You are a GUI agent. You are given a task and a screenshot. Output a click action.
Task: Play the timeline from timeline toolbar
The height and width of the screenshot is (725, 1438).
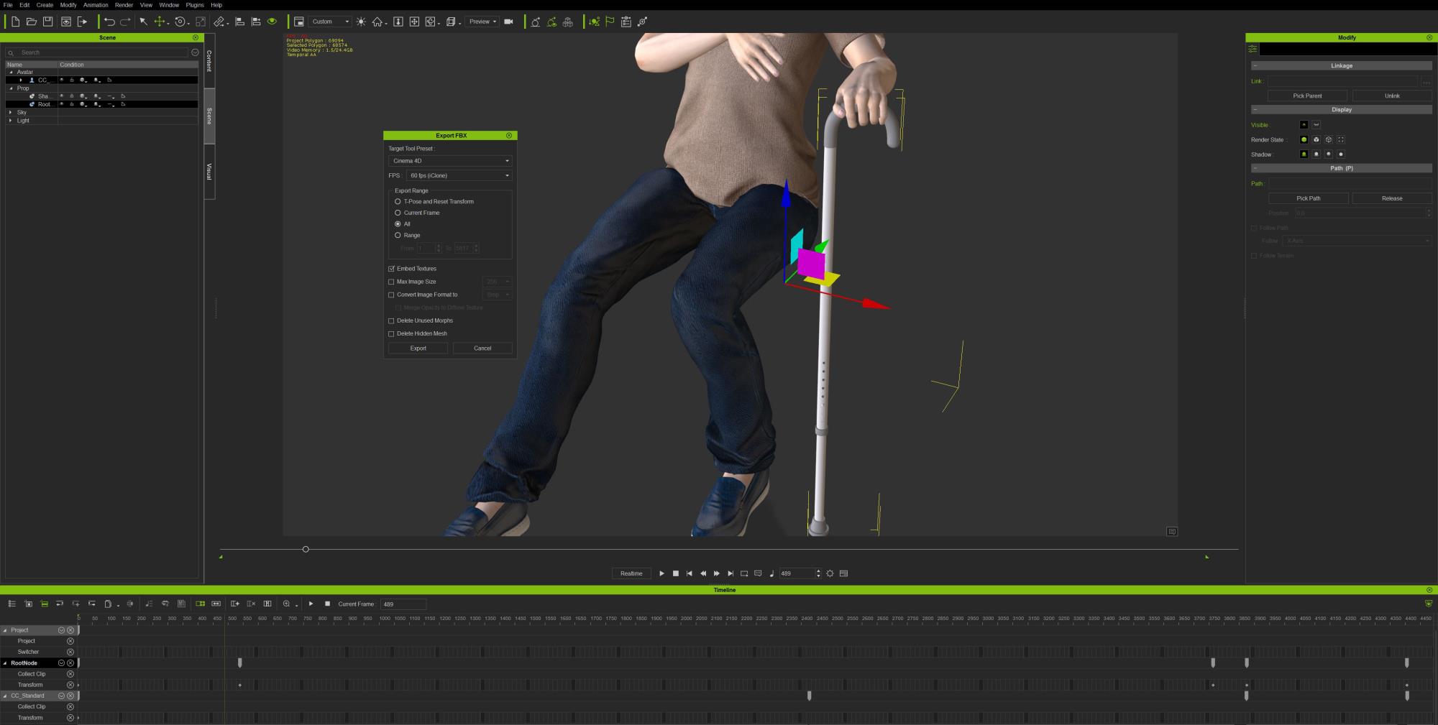[x=311, y=604]
